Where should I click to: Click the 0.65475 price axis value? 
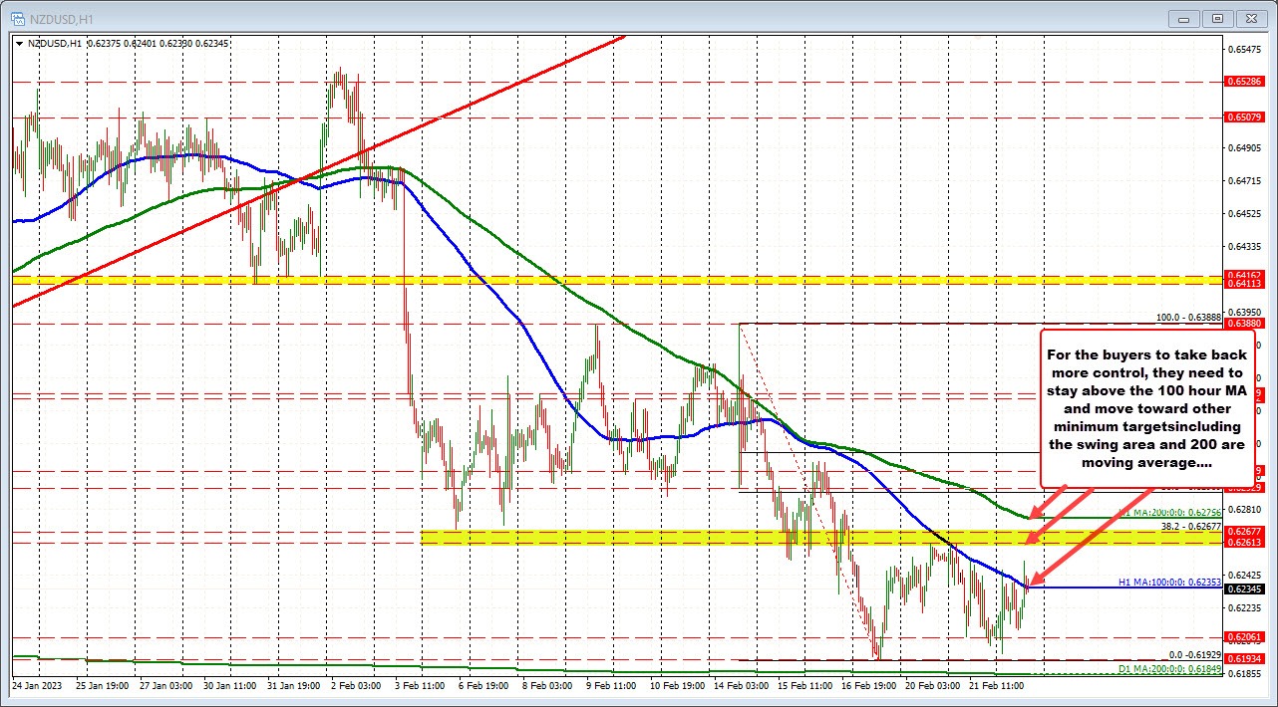(x=1243, y=49)
